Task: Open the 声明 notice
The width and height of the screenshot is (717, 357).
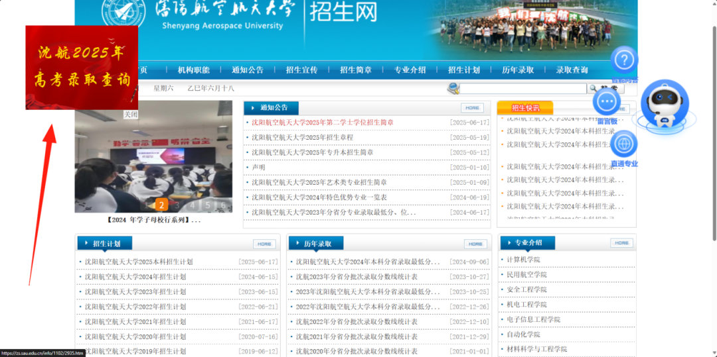Action: coord(258,168)
